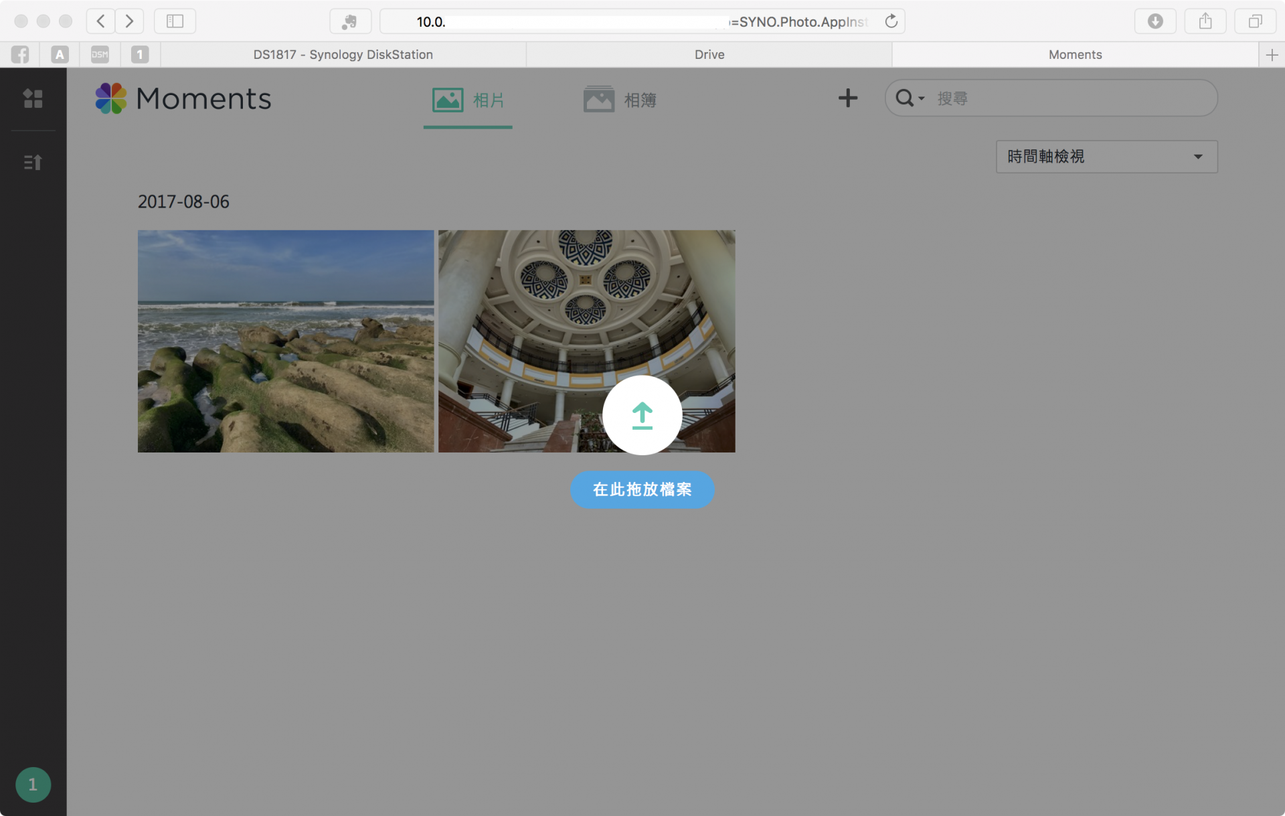Open the main menu grid icon in sidebar
Screen dimensions: 1285x816
tap(33, 98)
